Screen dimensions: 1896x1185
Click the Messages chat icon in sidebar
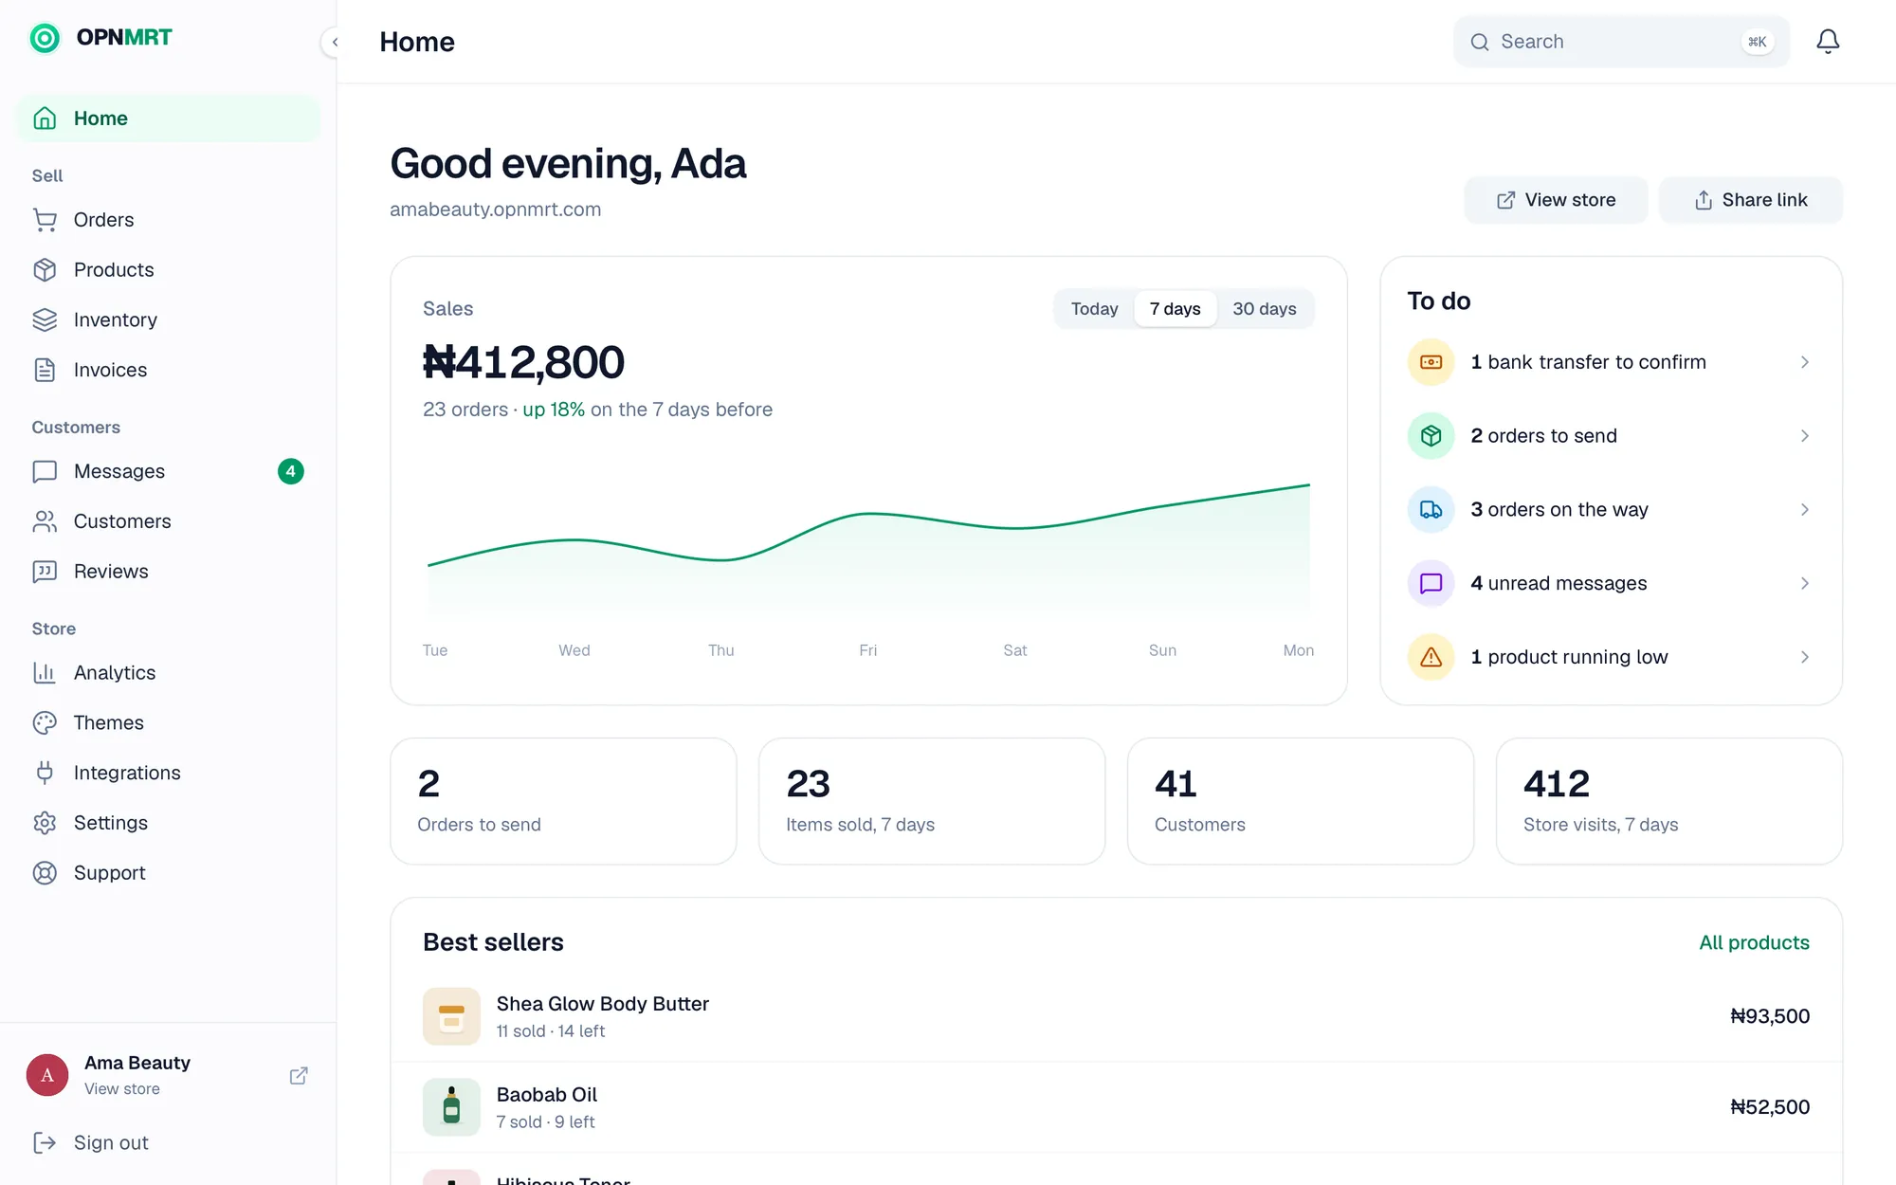(x=45, y=471)
